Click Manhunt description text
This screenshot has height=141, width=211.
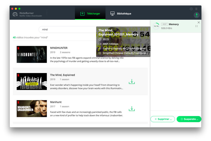pyautogui.click(x=87, y=114)
